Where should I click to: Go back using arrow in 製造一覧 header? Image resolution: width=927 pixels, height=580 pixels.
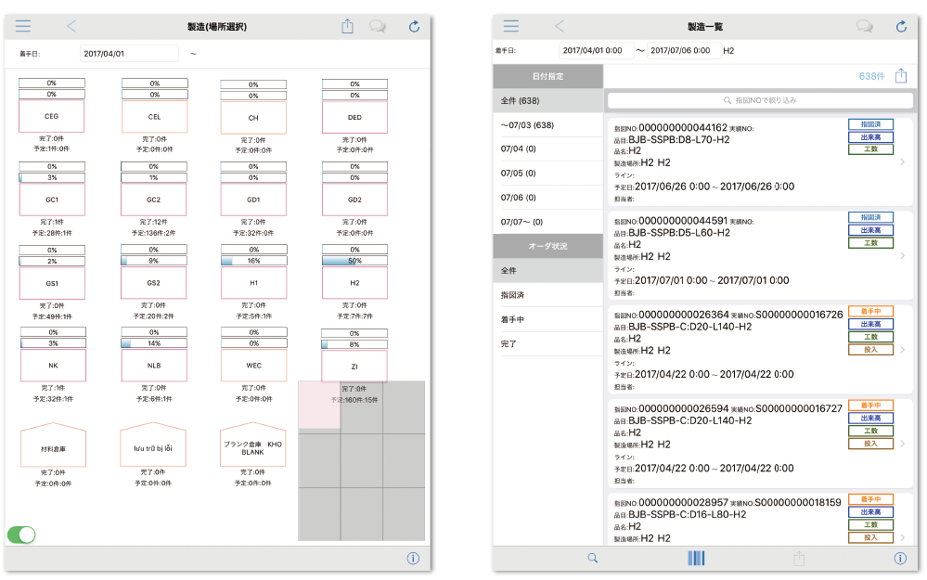[559, 27]
